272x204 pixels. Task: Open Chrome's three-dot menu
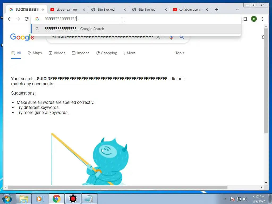tap(262, 19)
